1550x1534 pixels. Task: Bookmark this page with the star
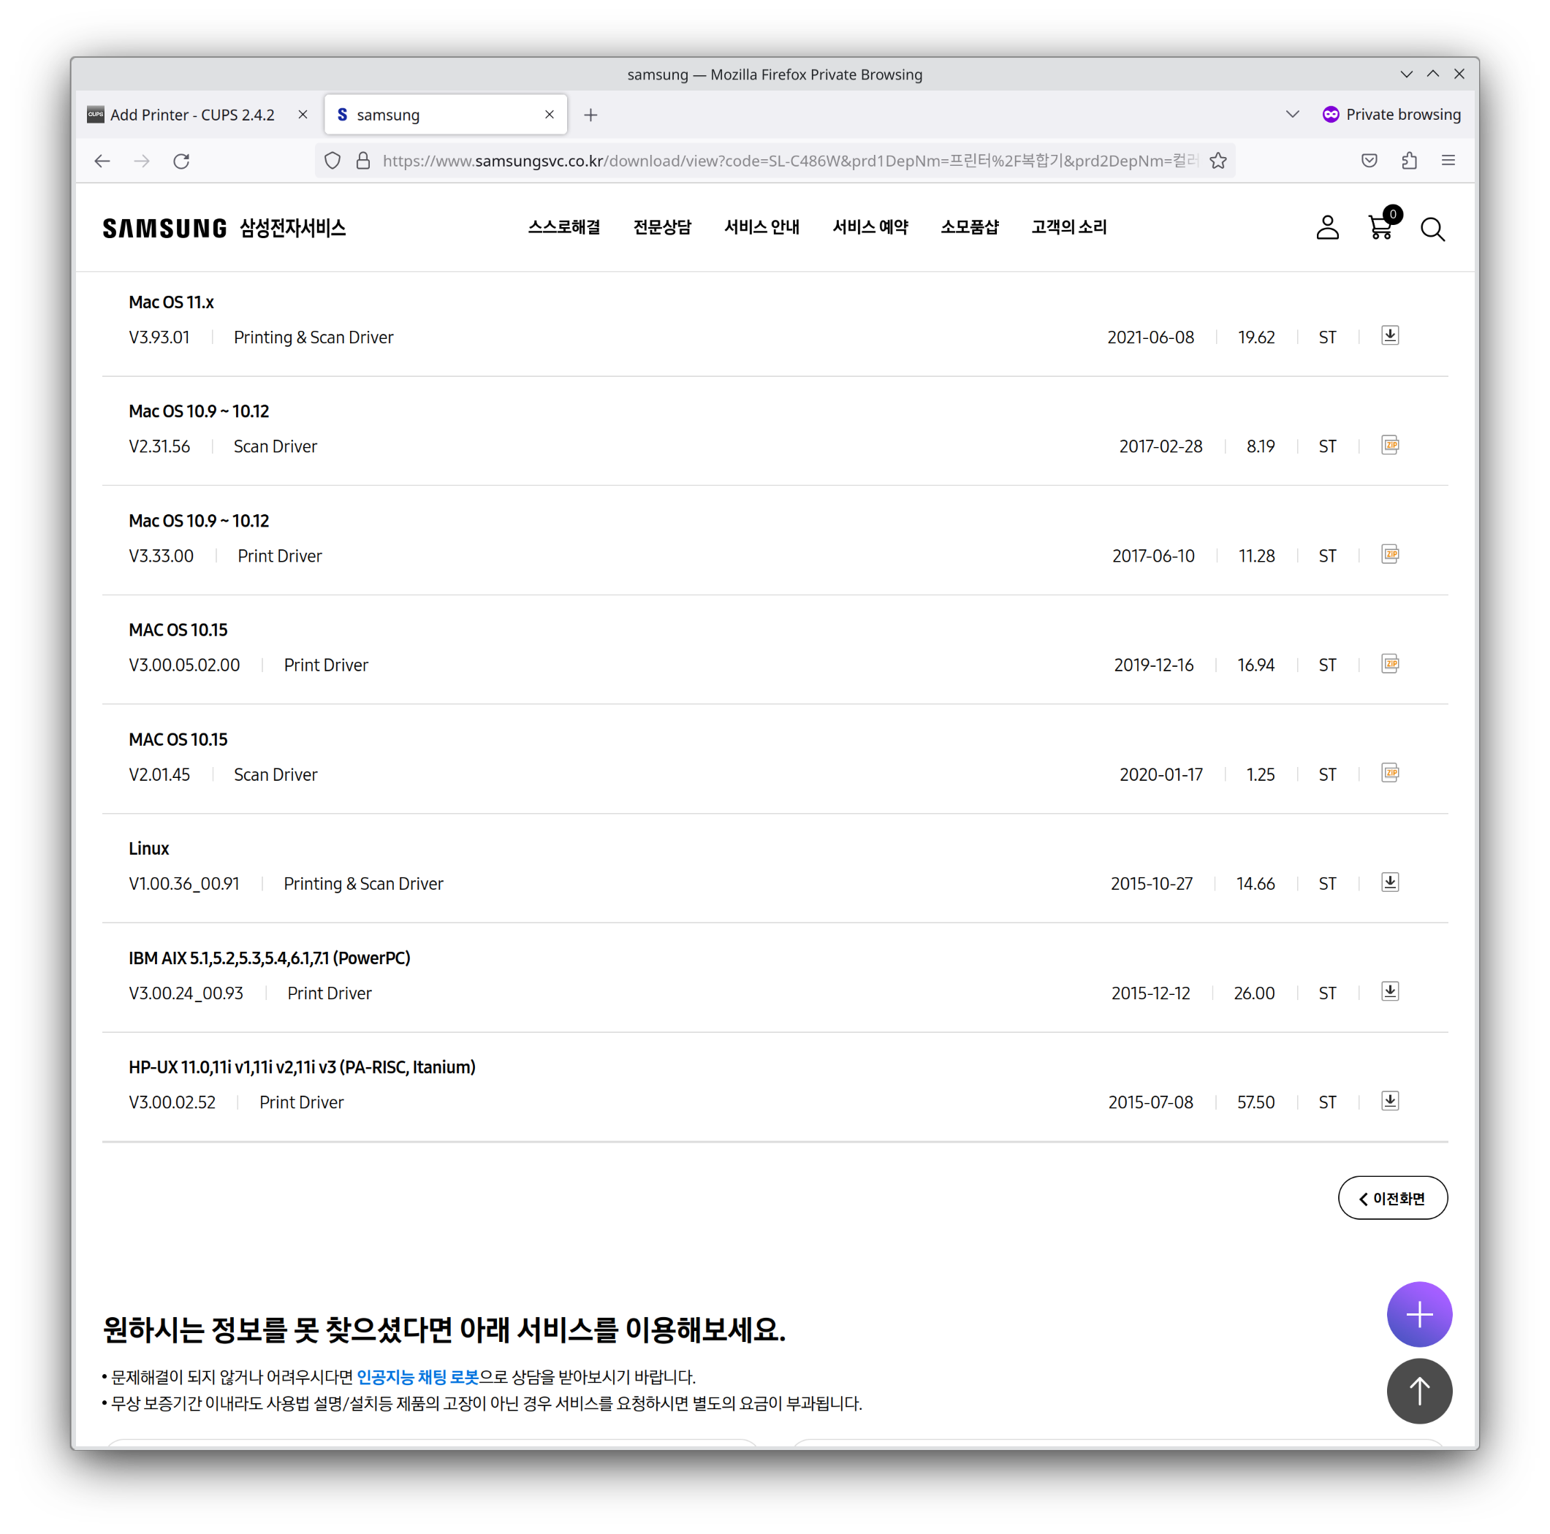pos(1217,161)
